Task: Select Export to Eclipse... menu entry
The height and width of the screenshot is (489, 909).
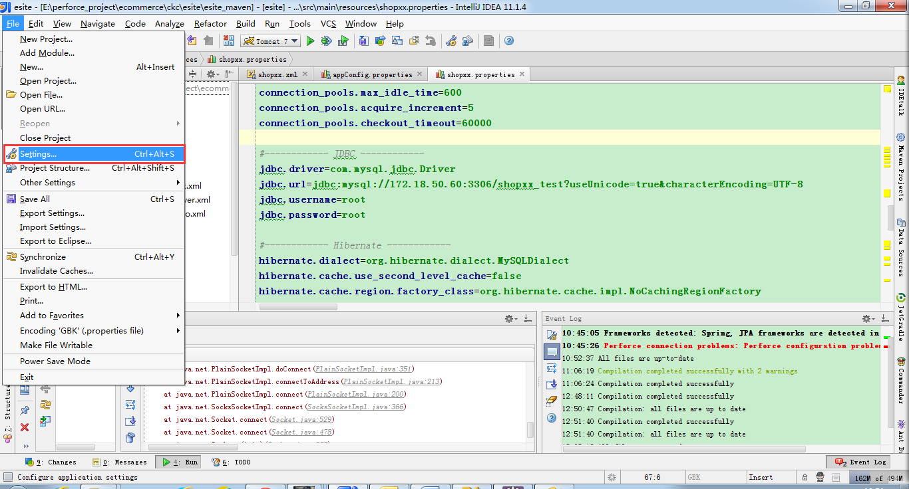Action: coord(94,241)
